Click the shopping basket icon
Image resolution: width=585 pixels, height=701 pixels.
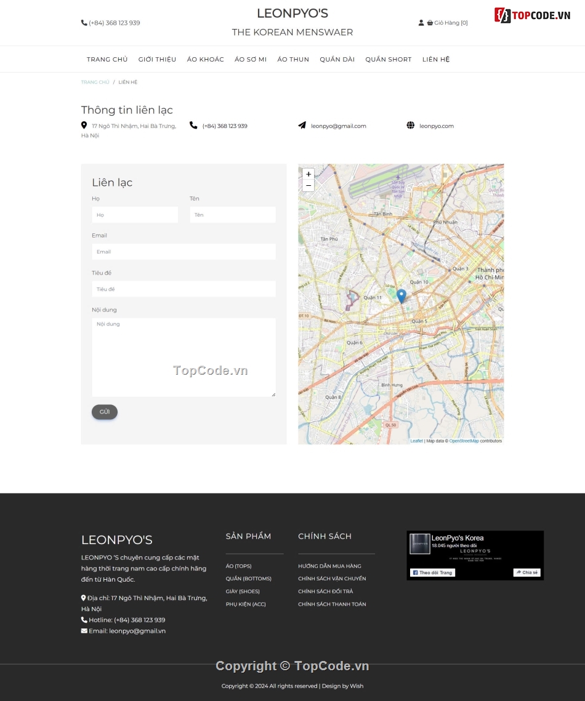pyautogui.click(x=430, y=23)
